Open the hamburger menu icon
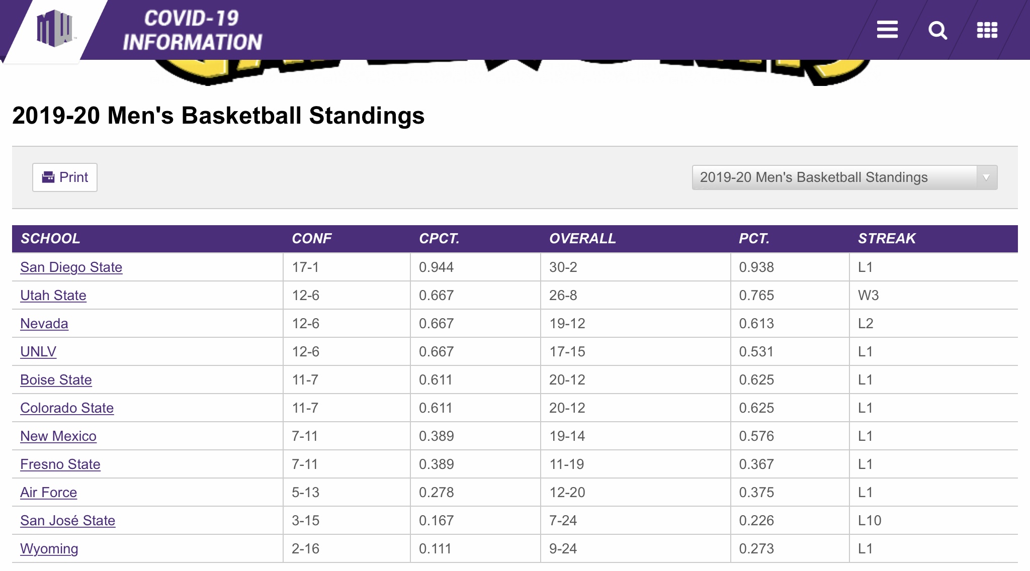1030x571 pixels. pos(887,30)
